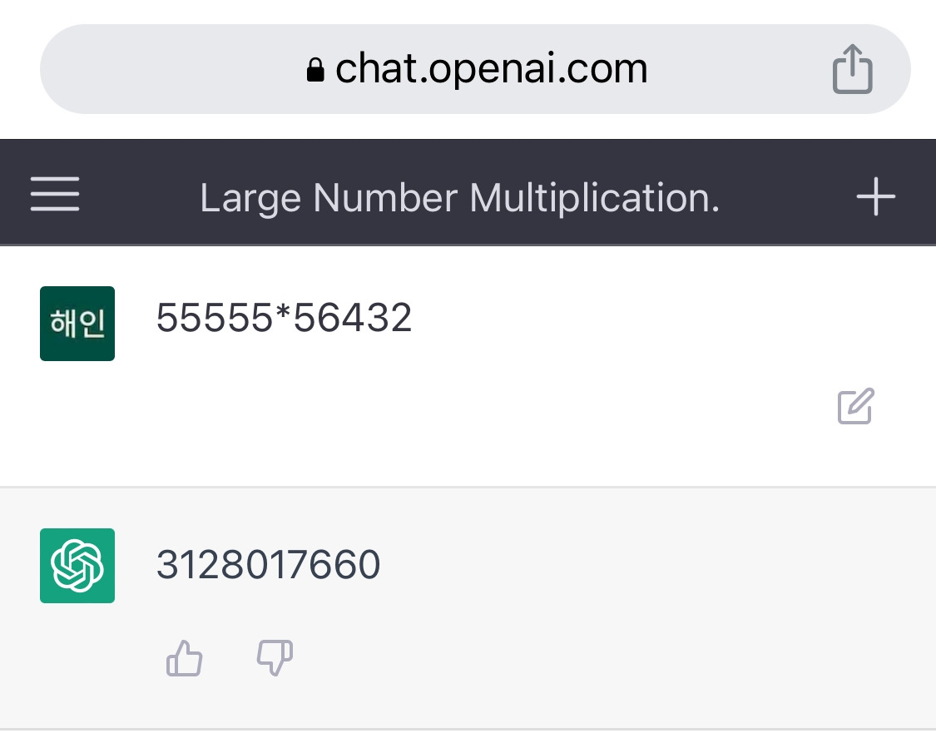936x738 pixels.
Task: Give the response a thumbs up
Action: tap(185, 659)
